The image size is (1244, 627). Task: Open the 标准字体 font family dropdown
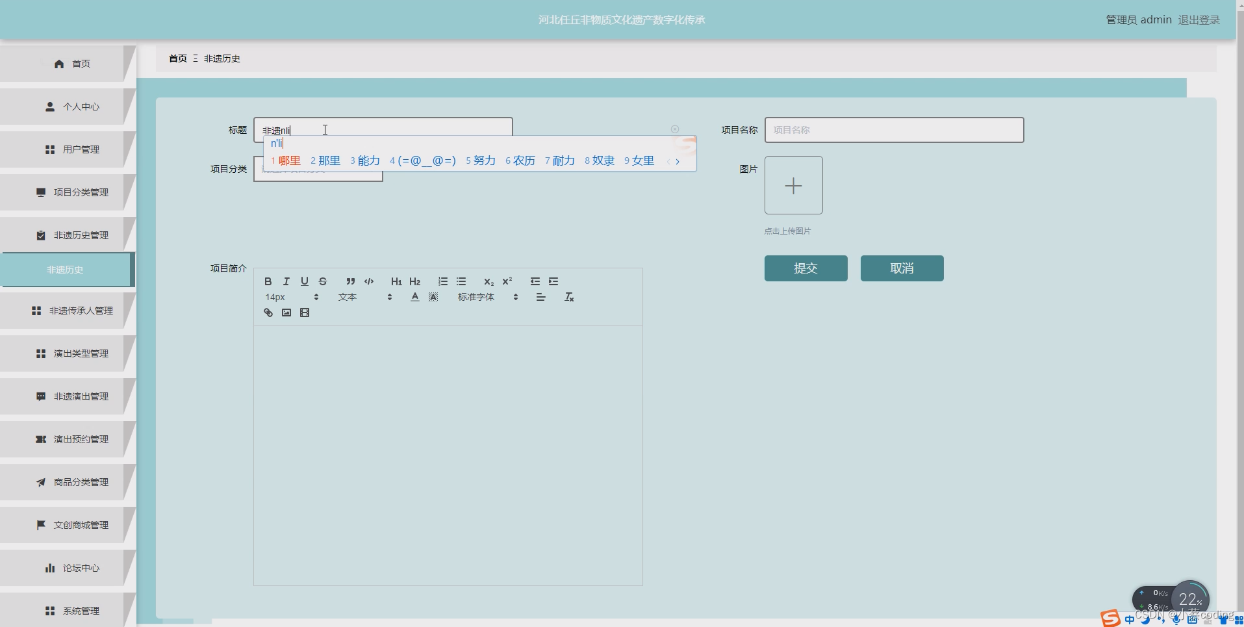tap(488, 297)
